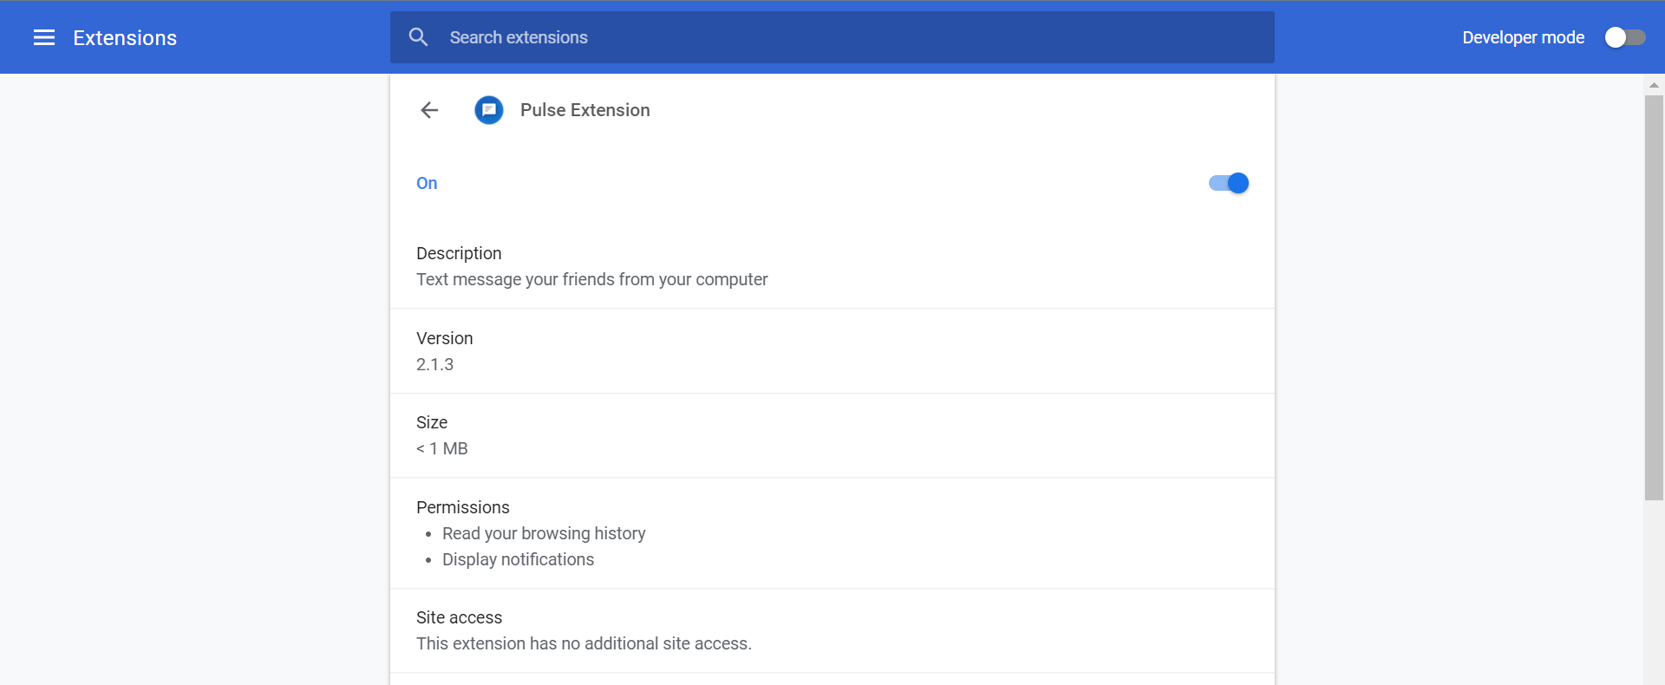Image resolution: width=1665 pixels, height=685 pixels.
Task: Click the Permissions section heading
Action: pos(462,507)
